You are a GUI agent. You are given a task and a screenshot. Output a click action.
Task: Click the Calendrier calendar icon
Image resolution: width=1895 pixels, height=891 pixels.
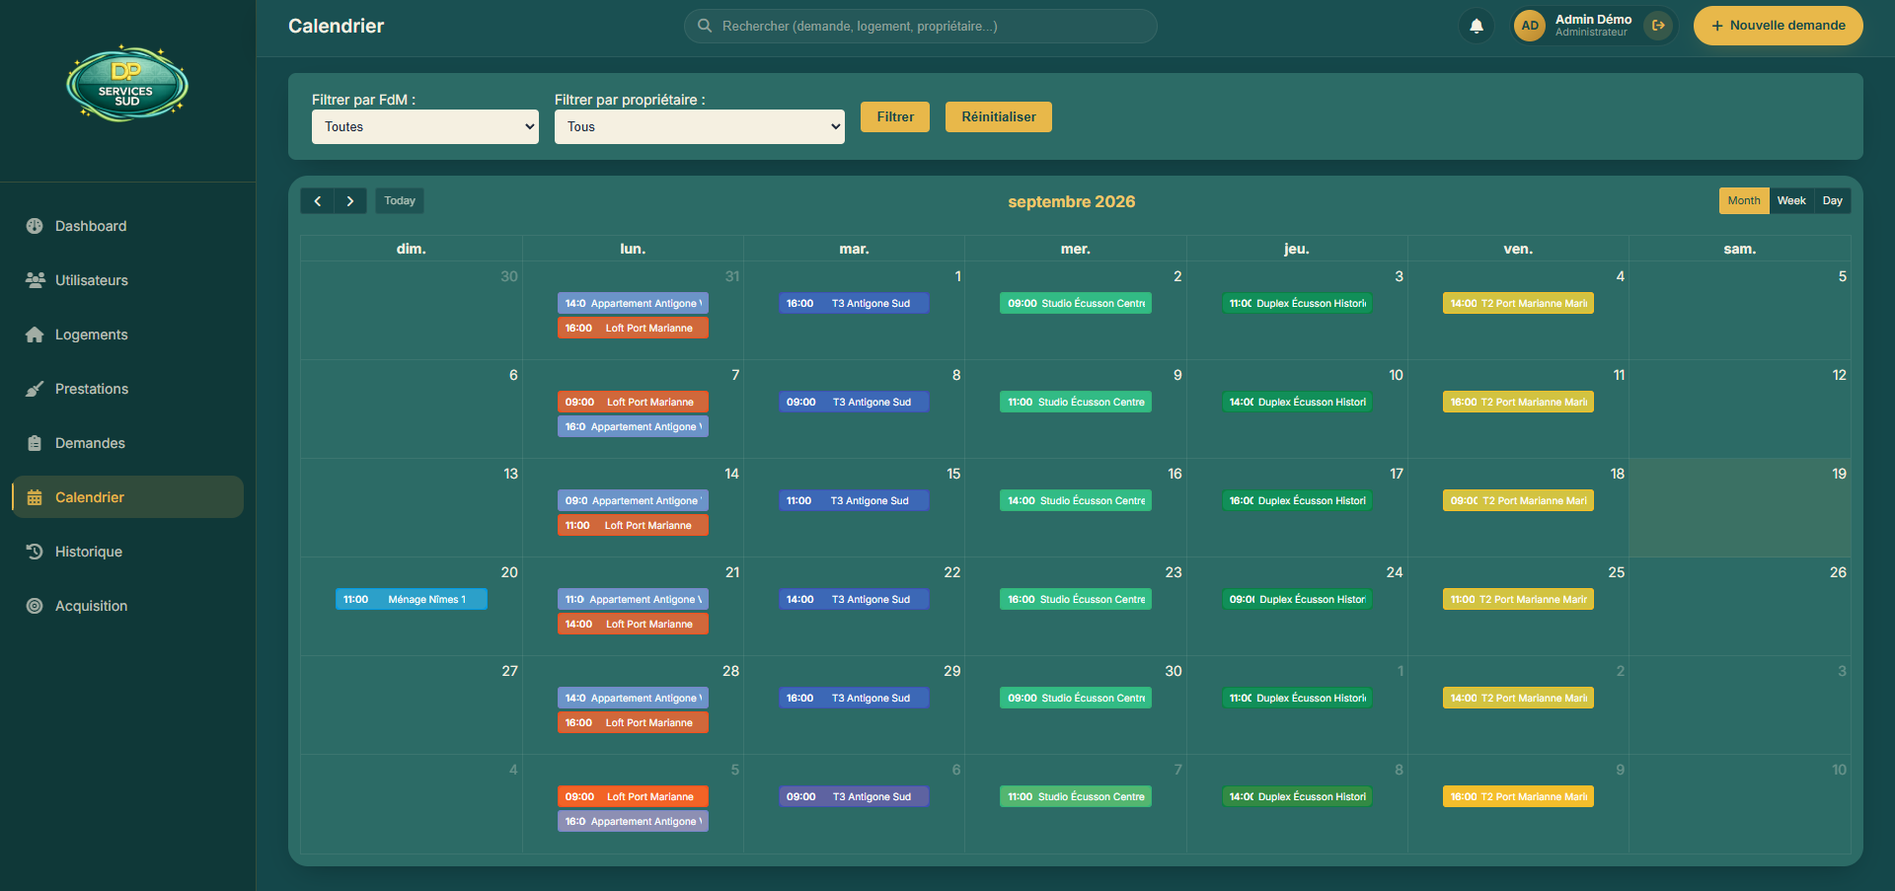click(35, 497)
